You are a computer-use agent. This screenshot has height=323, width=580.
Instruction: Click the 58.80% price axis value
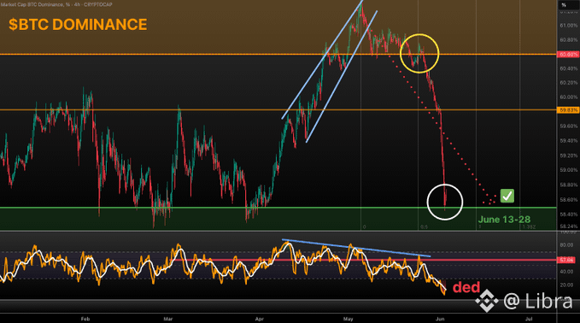coord(569,185)
